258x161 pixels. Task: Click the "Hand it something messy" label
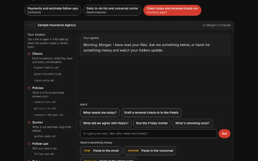(96, 143)
